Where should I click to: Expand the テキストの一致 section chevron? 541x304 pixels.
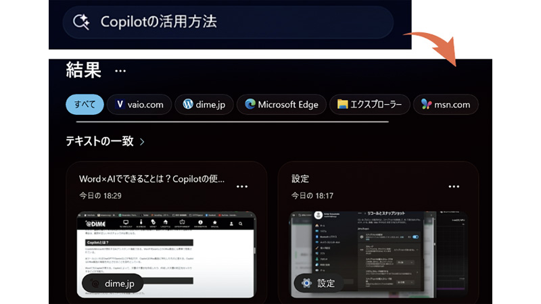(x=142, y=142)
